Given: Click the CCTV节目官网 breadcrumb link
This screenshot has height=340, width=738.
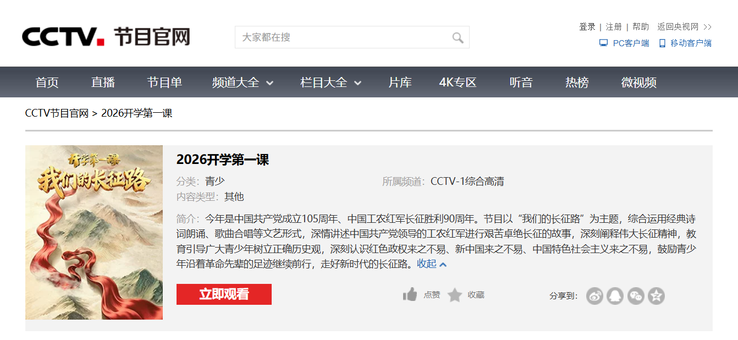Looking at the screenshot, I should coord(57,113).
